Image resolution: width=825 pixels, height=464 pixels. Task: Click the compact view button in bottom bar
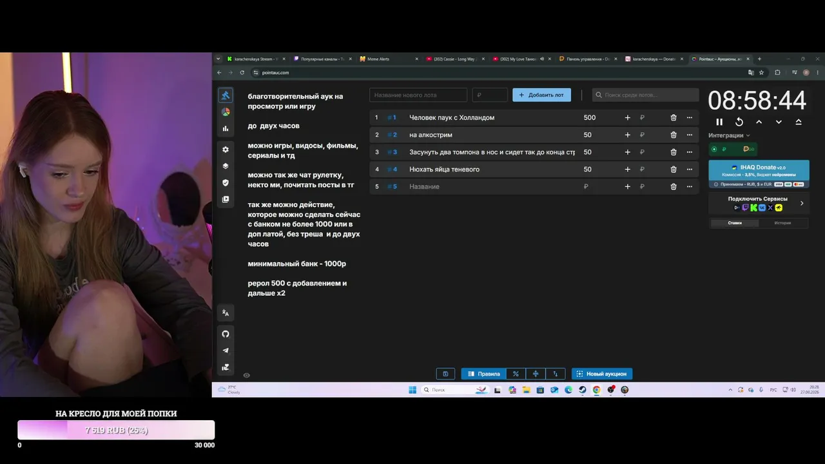536,374
